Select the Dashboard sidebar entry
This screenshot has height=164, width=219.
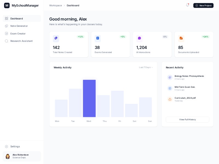(x=16, y=19)
